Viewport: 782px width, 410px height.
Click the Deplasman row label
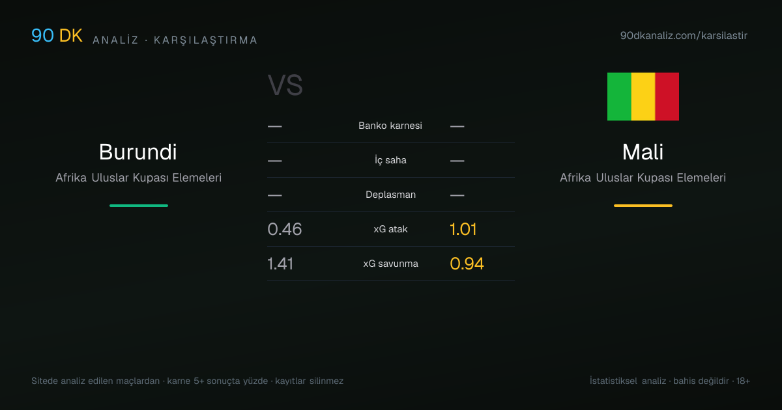pos(390,195)
